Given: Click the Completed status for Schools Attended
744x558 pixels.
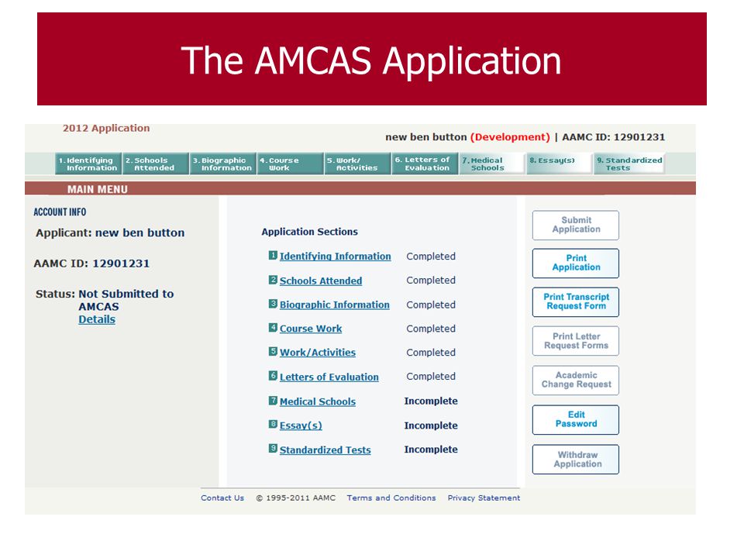Looking at the screenshot, I should pyautogui.click(x=431, y=280).
